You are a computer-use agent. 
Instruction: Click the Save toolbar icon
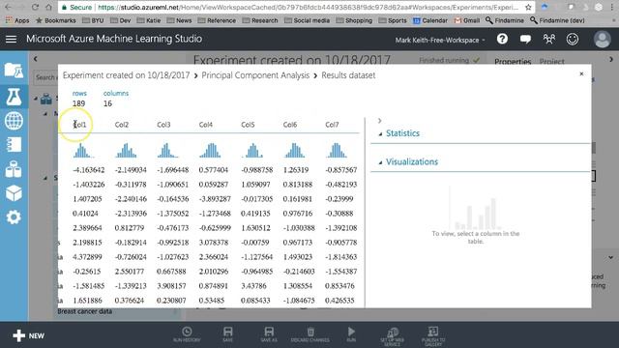click(228, 334)
